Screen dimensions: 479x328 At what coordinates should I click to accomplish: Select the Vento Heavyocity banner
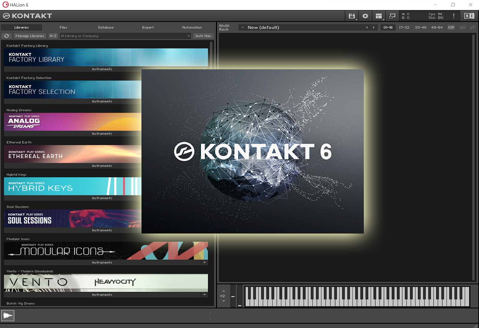coord(106,283)
